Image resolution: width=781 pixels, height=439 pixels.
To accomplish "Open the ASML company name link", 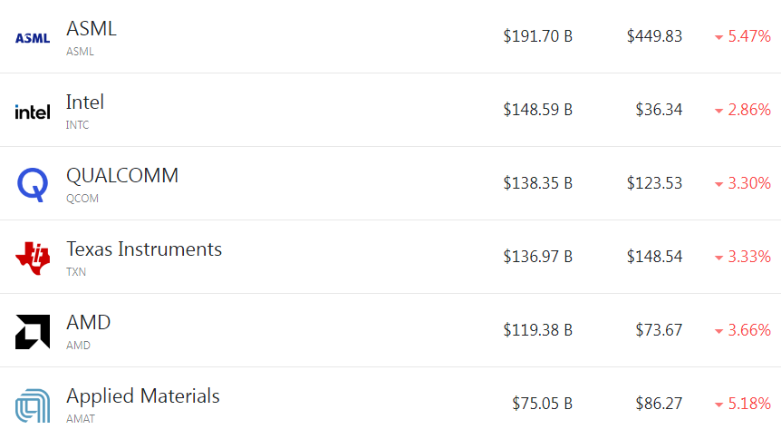I will tap(92, 29).
